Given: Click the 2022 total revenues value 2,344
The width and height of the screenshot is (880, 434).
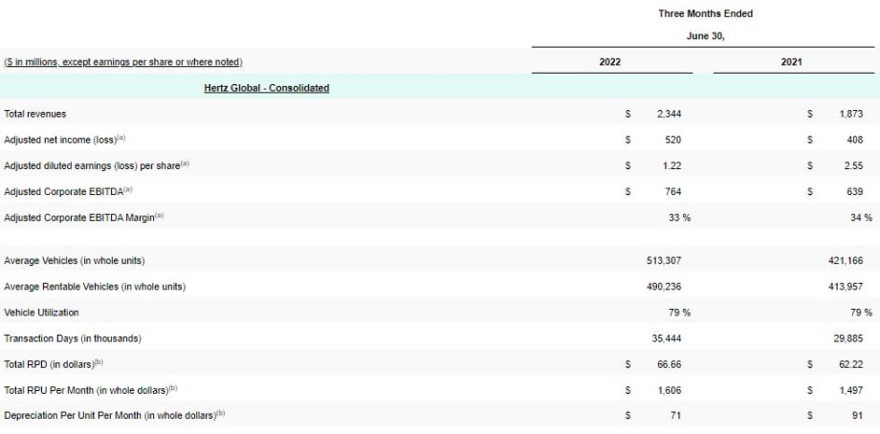Looking at the screenshot, I should coord(669,114).
